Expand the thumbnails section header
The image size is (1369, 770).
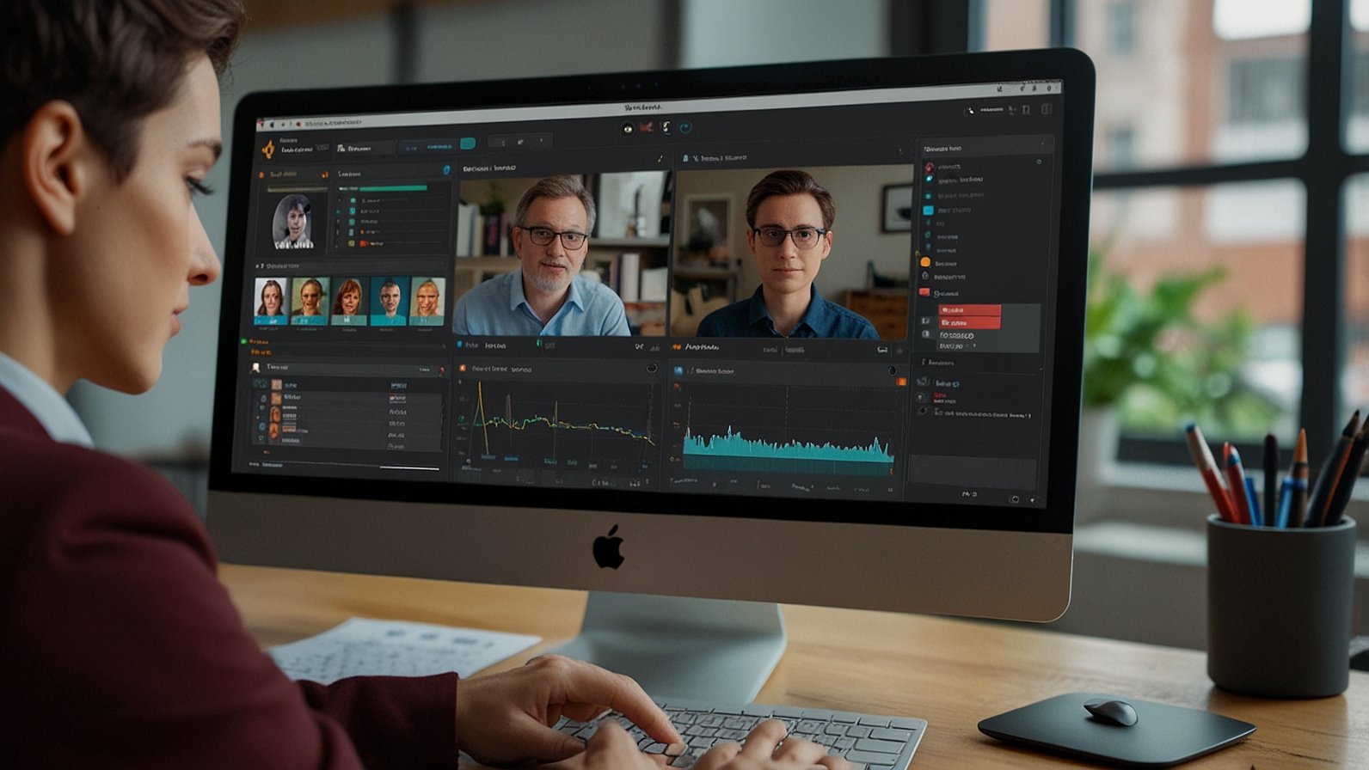coord(259,266)
